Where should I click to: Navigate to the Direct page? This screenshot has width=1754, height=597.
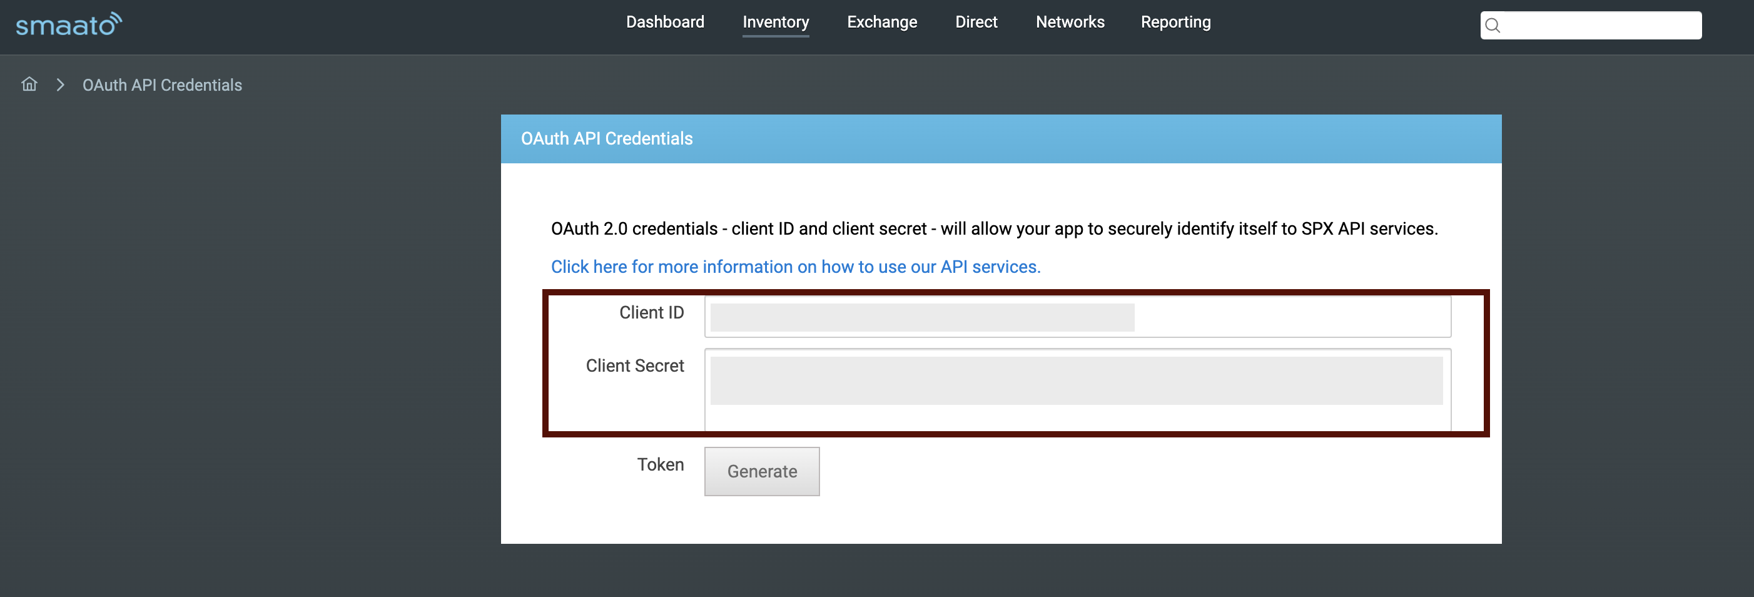pos(976,21)
